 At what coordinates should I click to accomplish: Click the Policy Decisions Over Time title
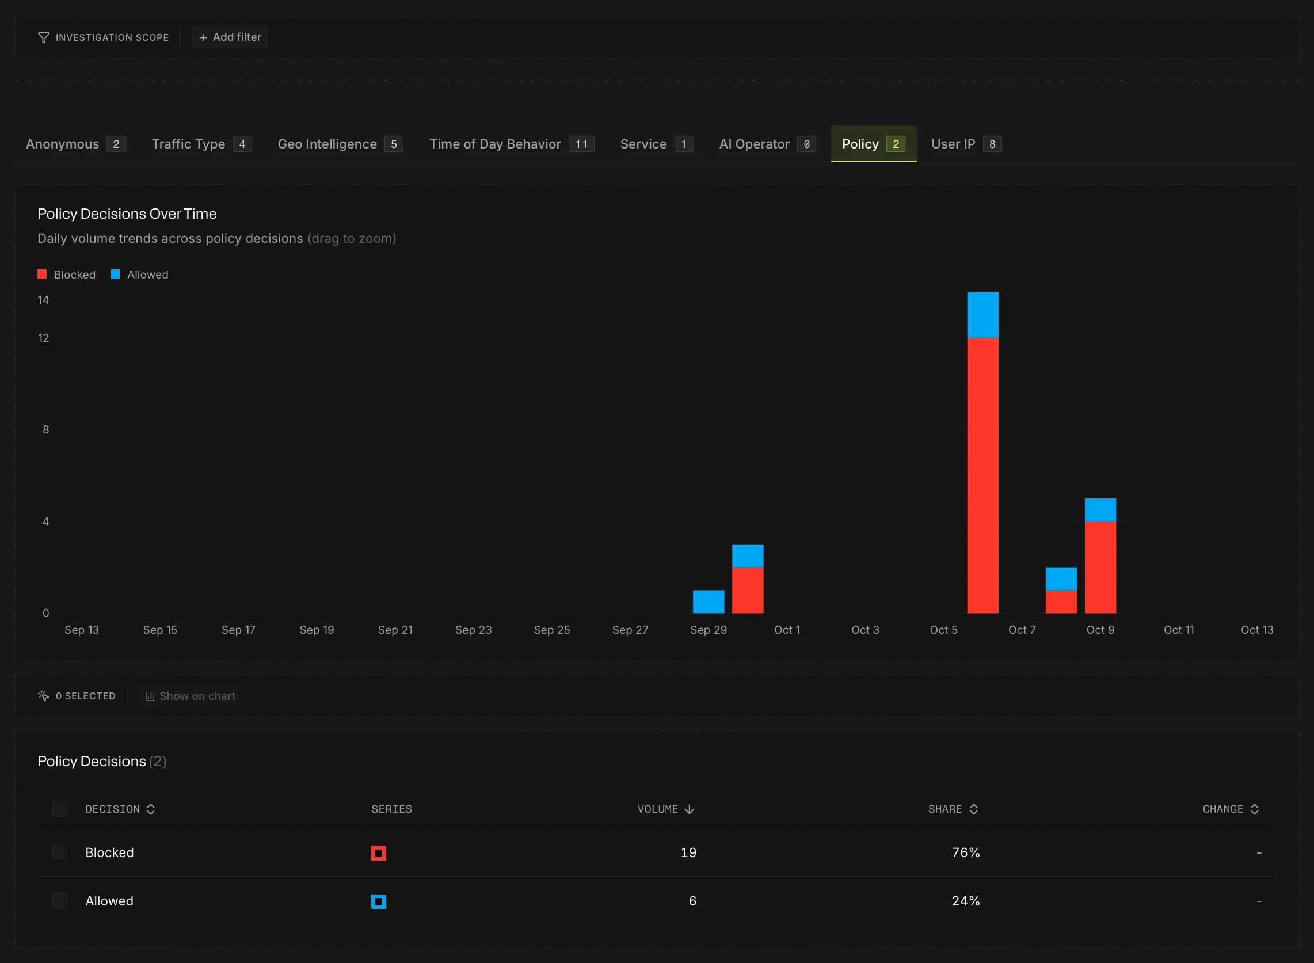pos(127,214)
